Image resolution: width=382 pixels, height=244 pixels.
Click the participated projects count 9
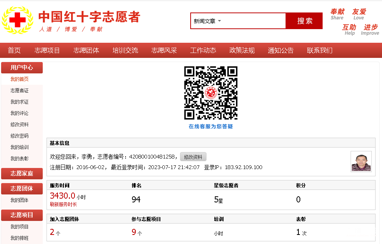coord(134,232)
